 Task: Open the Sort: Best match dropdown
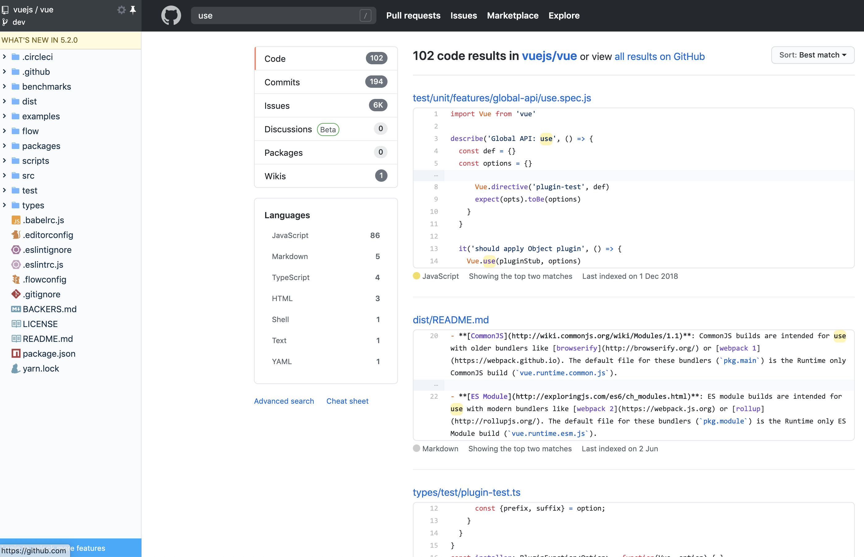(x=813, y=55)
